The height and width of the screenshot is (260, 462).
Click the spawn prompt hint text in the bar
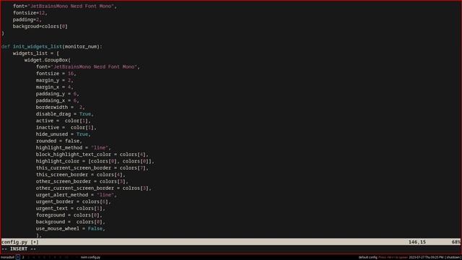coord(393,257)
